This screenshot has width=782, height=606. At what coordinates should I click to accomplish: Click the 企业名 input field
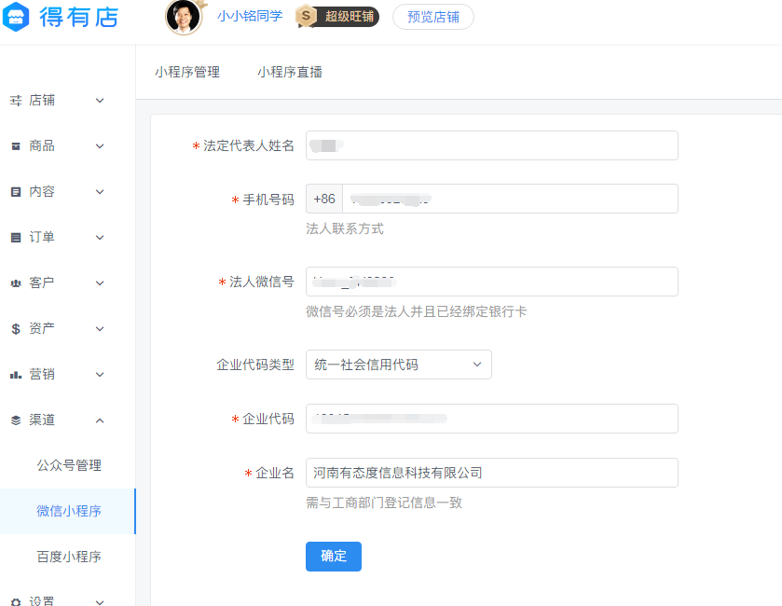click(491, 473)
